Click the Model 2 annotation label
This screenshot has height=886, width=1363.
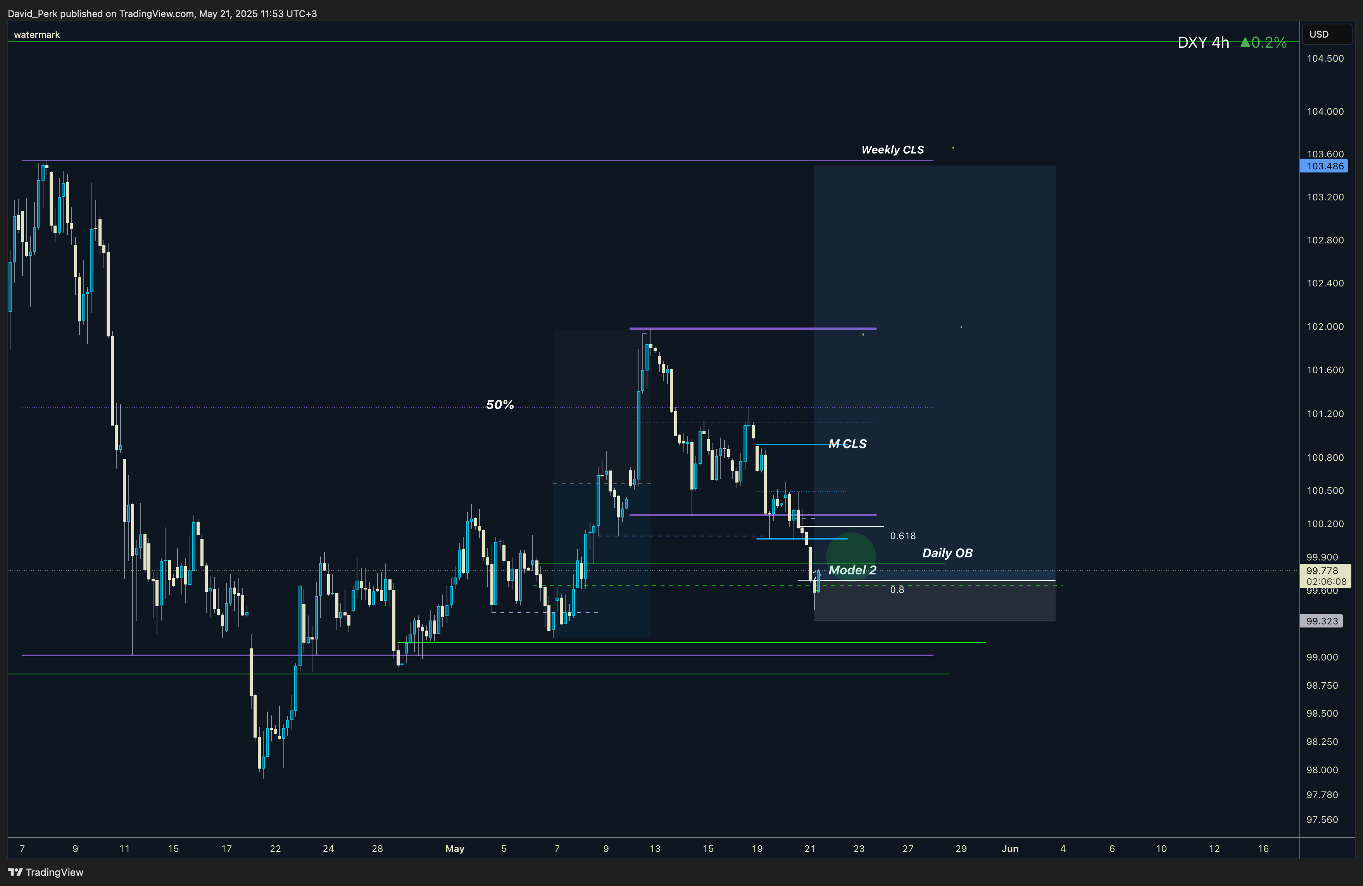852,571
